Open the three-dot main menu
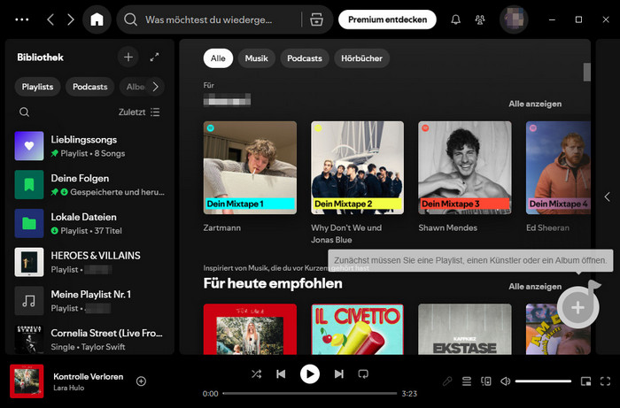The width and height of the screenshot is (620, 408). (22, 19)
